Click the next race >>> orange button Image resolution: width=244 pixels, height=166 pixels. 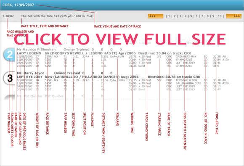pos(234,16)
